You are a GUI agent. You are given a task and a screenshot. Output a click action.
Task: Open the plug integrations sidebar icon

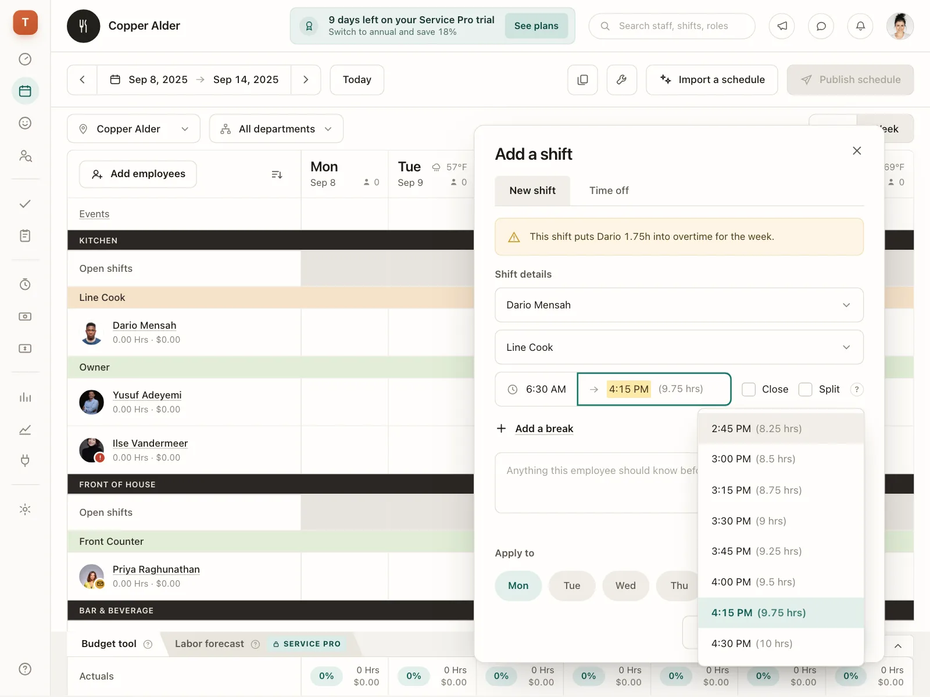(x=25, y=461)
